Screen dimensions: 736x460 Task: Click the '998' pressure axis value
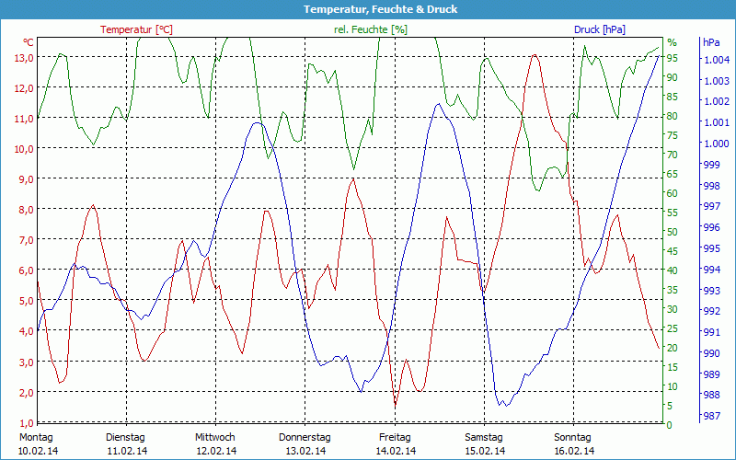[x=710, y=186]
